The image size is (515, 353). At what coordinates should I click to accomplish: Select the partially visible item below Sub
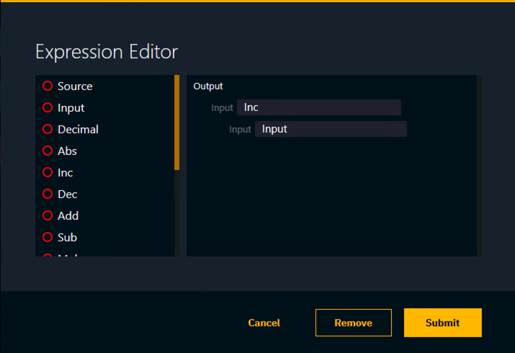coord(66,254)
